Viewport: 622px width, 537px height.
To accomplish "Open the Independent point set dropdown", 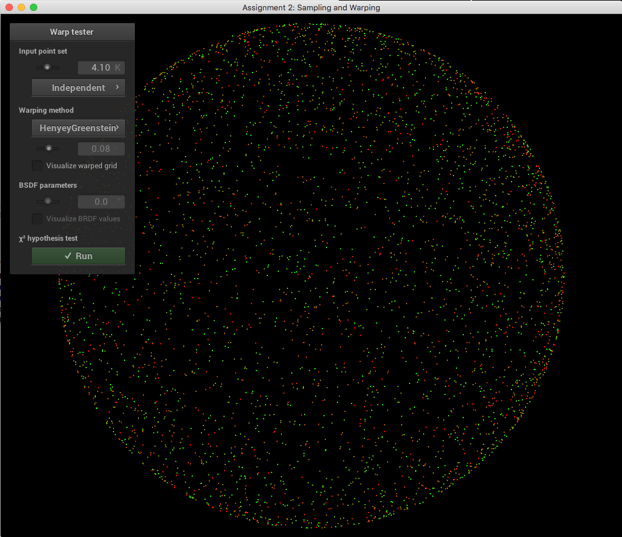I will (78, 88).
